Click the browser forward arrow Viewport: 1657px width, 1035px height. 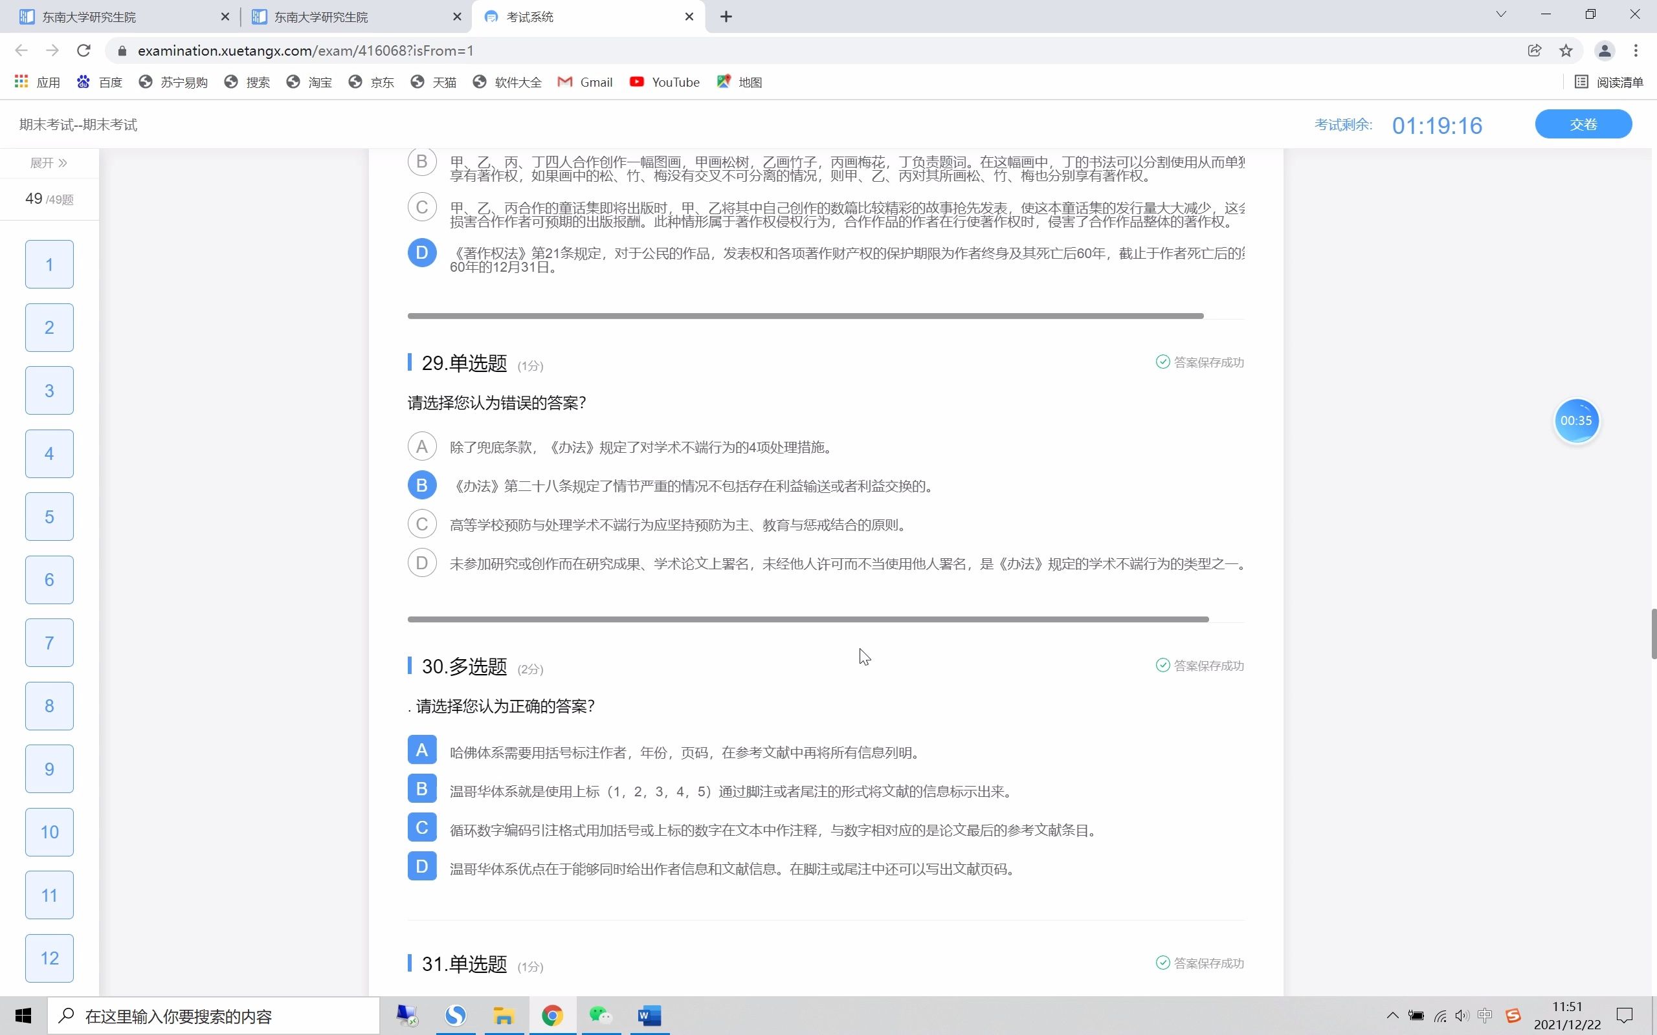point(52,50)
